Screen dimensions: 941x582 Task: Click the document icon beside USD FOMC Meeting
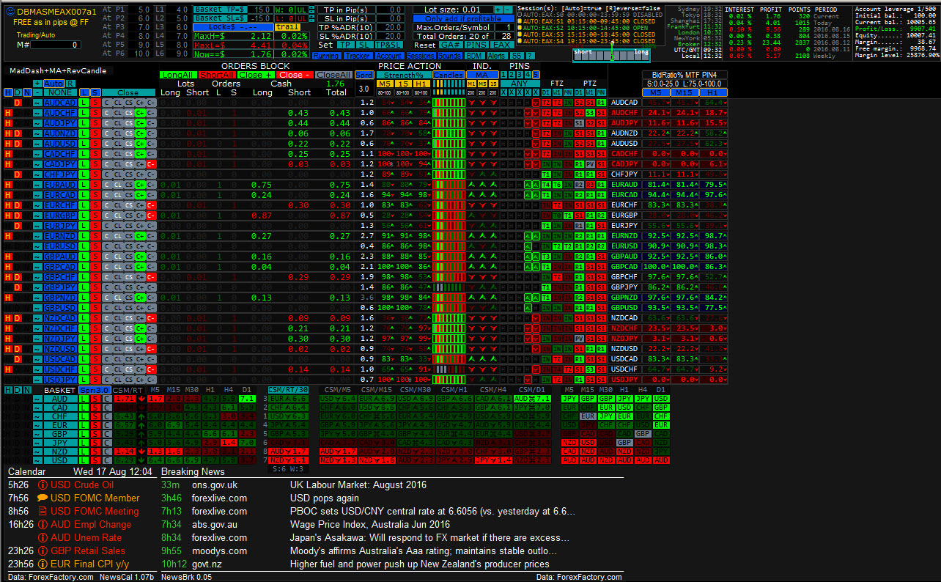[43, 511]
